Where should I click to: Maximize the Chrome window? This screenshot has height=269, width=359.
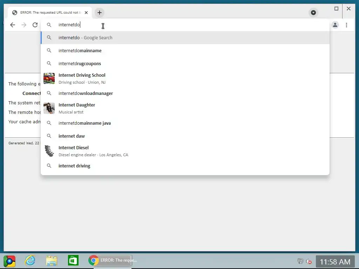coord(336,9)
